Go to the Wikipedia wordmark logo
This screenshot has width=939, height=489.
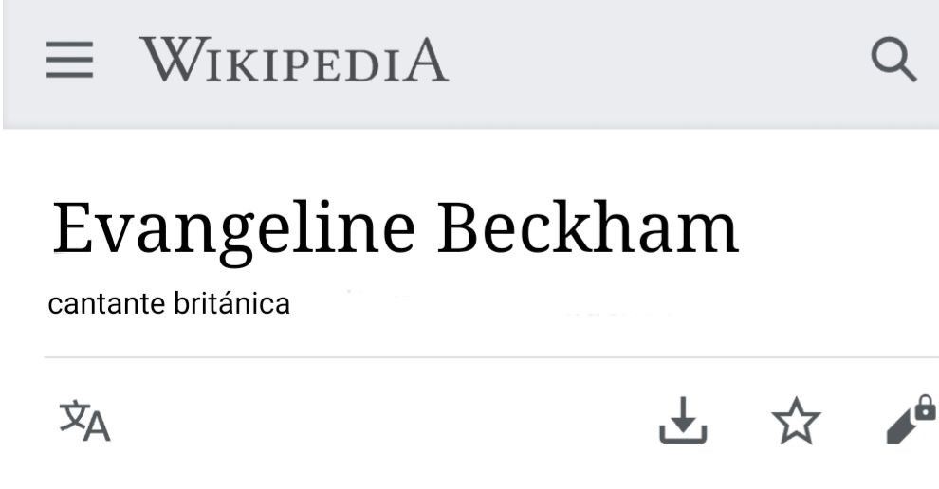coord(294,60)
